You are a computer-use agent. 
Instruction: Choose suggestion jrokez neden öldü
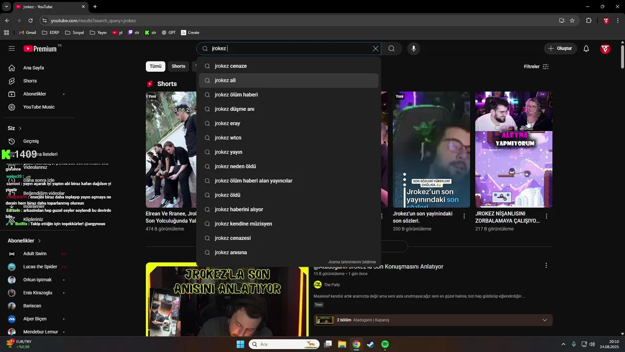[289, 166]
